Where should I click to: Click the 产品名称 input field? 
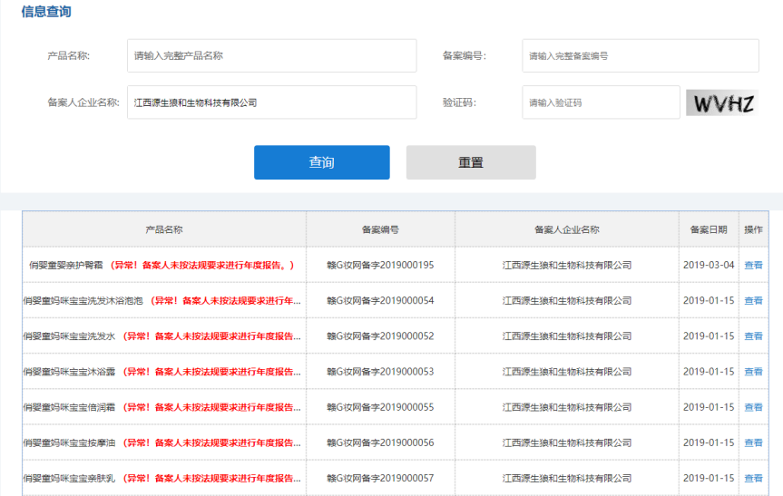click(271, 55)
